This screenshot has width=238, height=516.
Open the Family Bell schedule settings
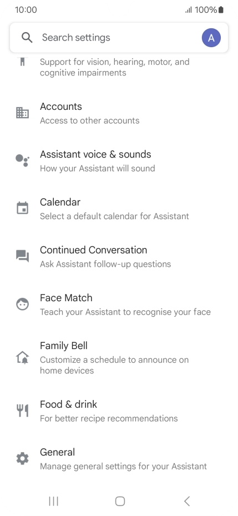pyautogui.click(x=119, y=357)
